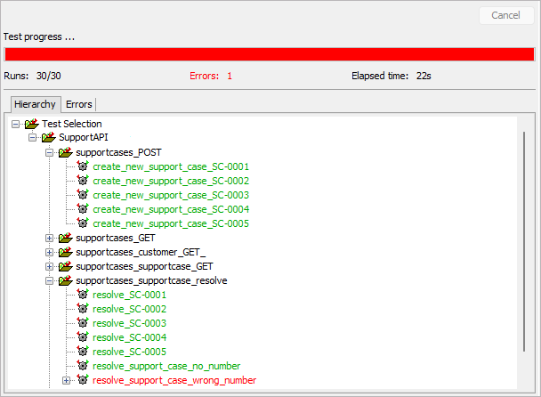Switch to the Errors tab
The image size is (541, 397).
click(x=78, y=104)
